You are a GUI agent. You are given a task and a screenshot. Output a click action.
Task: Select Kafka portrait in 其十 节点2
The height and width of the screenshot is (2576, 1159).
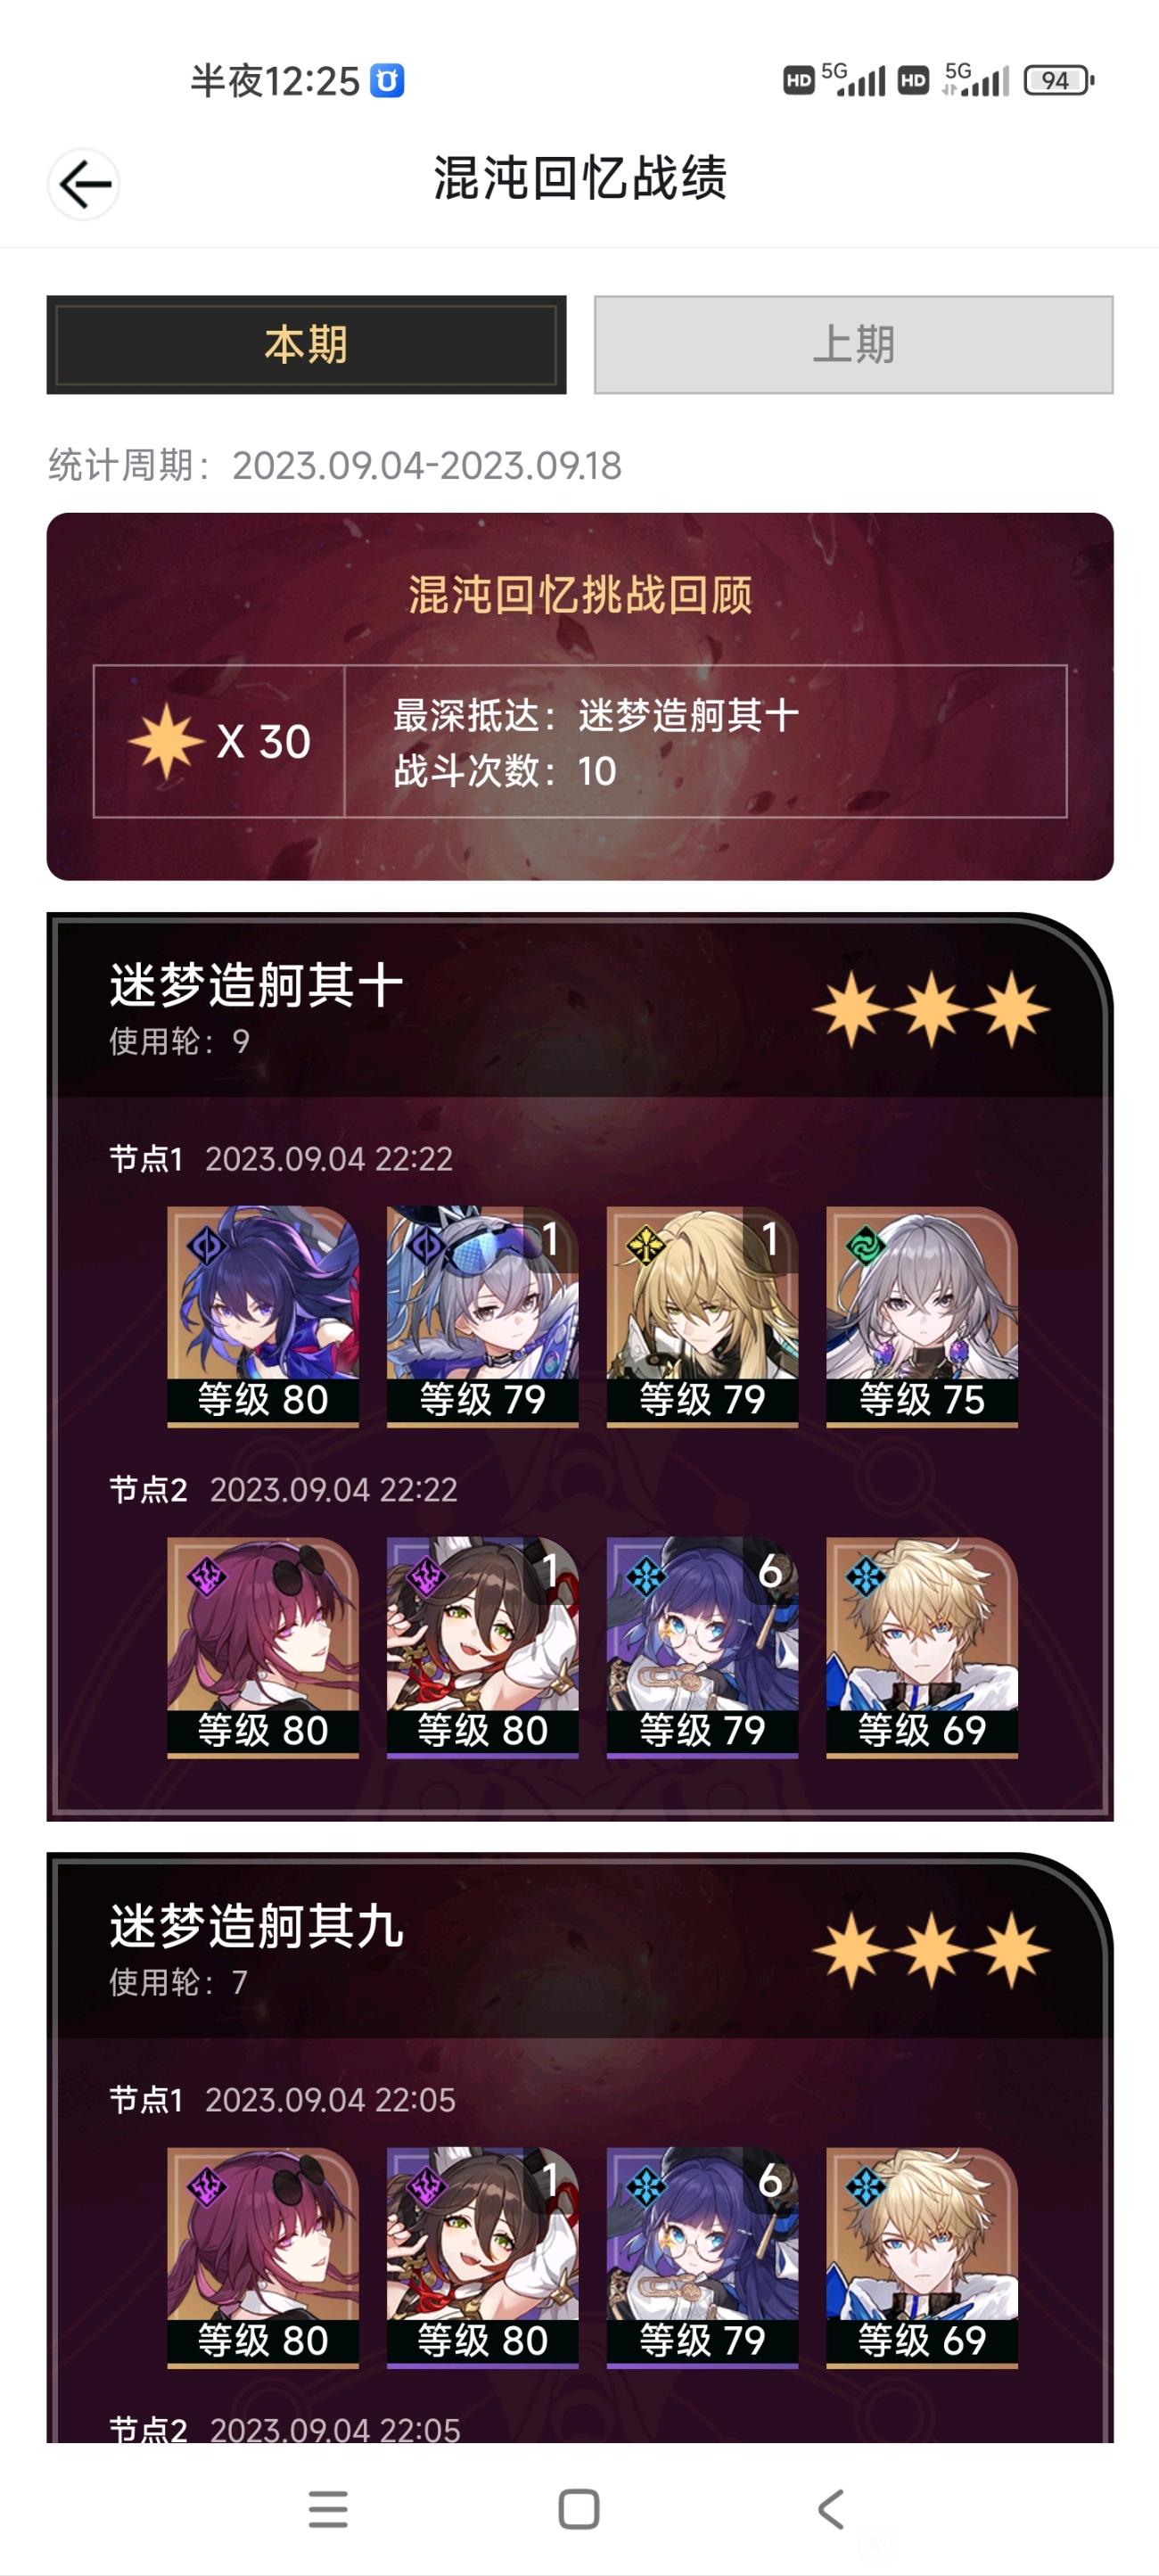(263, 1647)
